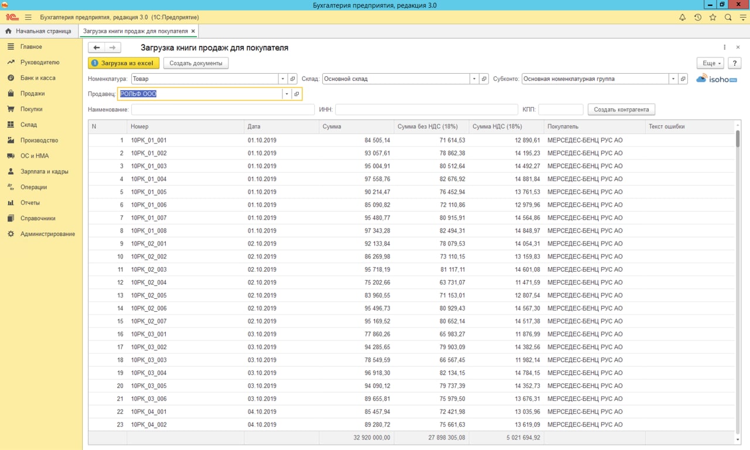Click the Продавец field with РОЛЬФ ООО
The width and height of the screenshot is (750, 450).
tap(200, 94)
